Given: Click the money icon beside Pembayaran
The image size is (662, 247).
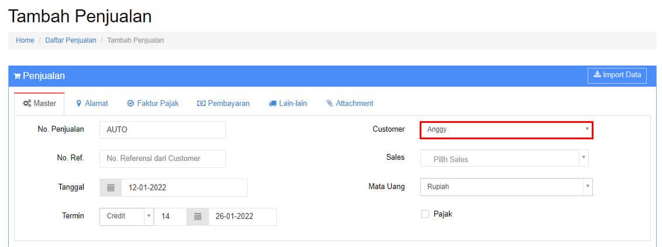Looking at the screenshot, I should [x=201, y=104].
